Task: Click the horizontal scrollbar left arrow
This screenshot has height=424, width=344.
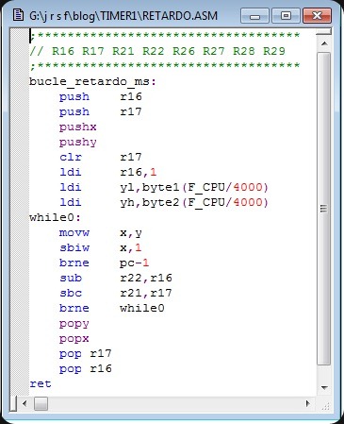Action: [25, 403]
